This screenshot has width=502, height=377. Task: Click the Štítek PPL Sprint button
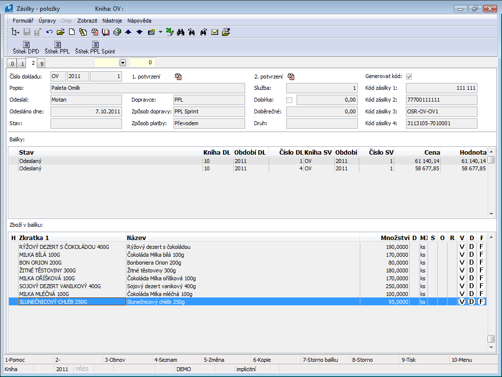pos(95,48)
